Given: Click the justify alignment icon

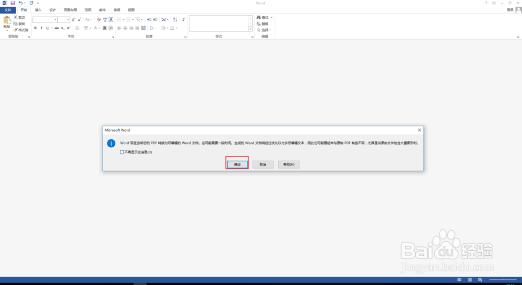Looking at the screenshot, I should click(137, 28).
